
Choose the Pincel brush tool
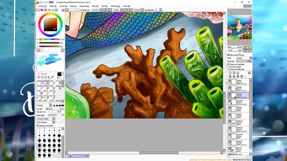pos(52,82)
